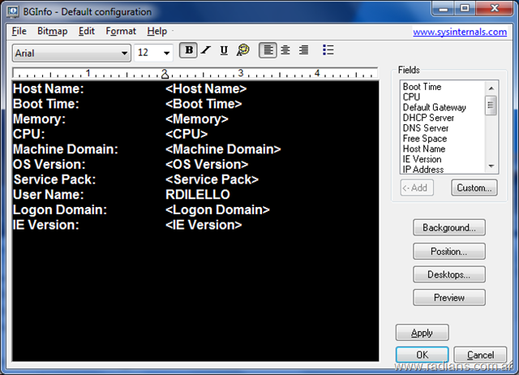Click the Apply button
Image resolution: width=519 pixels, height=375 pixels.
point(422,333)
